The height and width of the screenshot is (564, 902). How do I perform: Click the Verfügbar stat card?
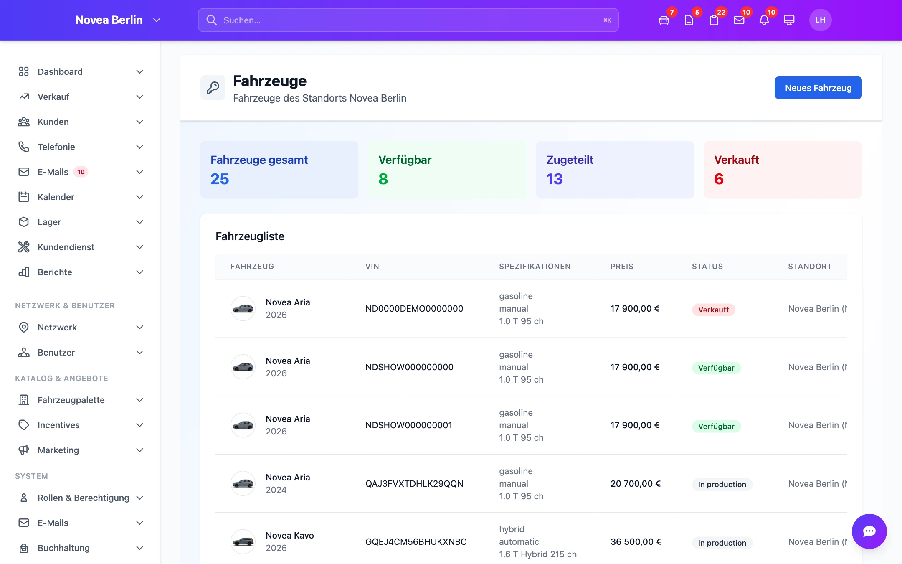pos(447,170)
